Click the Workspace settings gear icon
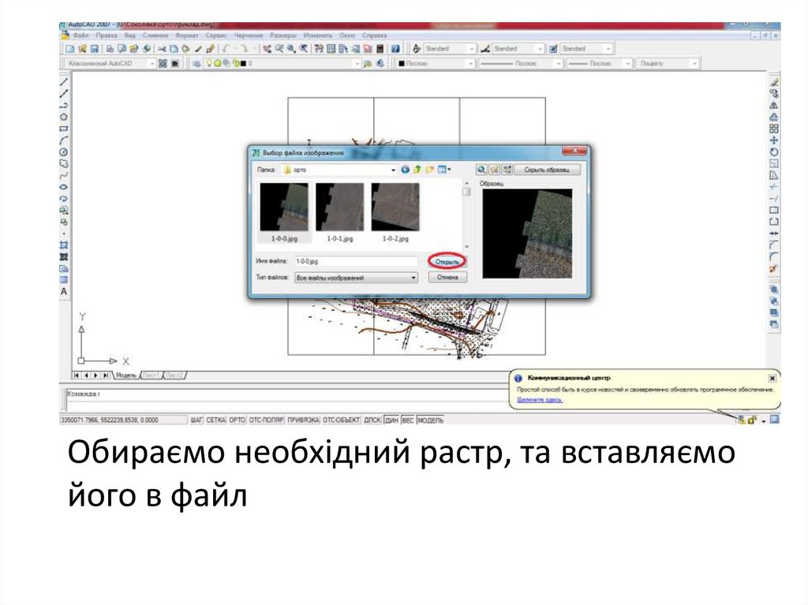808x605 pixels. coord(163,63)
